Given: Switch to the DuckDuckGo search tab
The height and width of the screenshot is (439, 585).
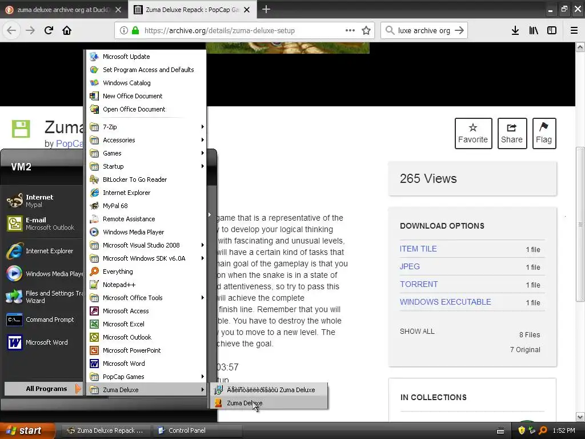Looking at the screenshot, I should 64,10.
